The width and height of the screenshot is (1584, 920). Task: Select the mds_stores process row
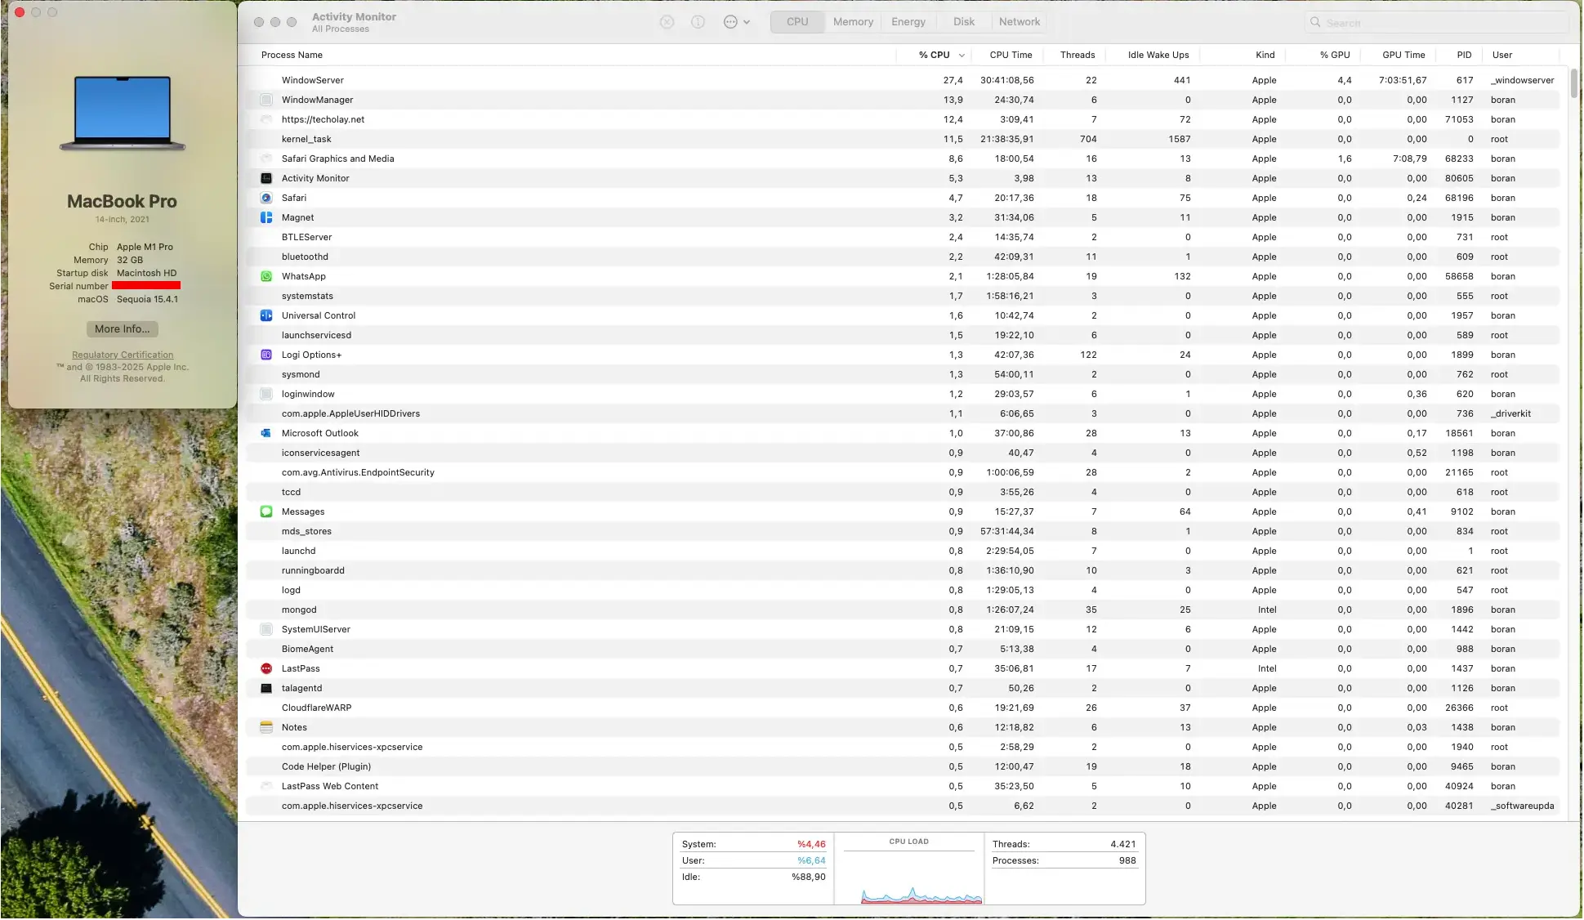pyautogui.click(x=904, y=531)
